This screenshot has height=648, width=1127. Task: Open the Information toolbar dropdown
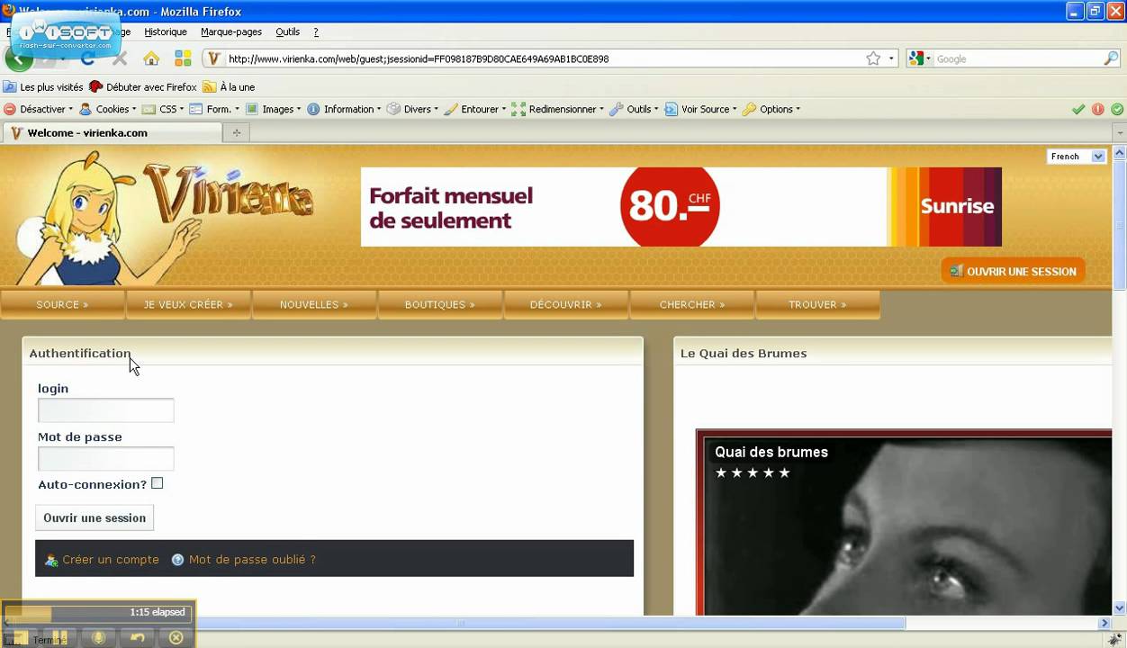click(344, 109)
